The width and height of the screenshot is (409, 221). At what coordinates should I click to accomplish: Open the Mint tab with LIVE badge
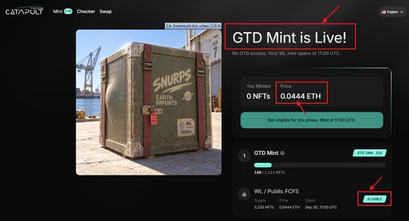pyautogui.click(x=63, y=11)
